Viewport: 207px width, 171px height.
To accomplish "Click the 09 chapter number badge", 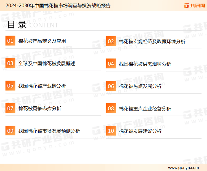I will point(10,131).
